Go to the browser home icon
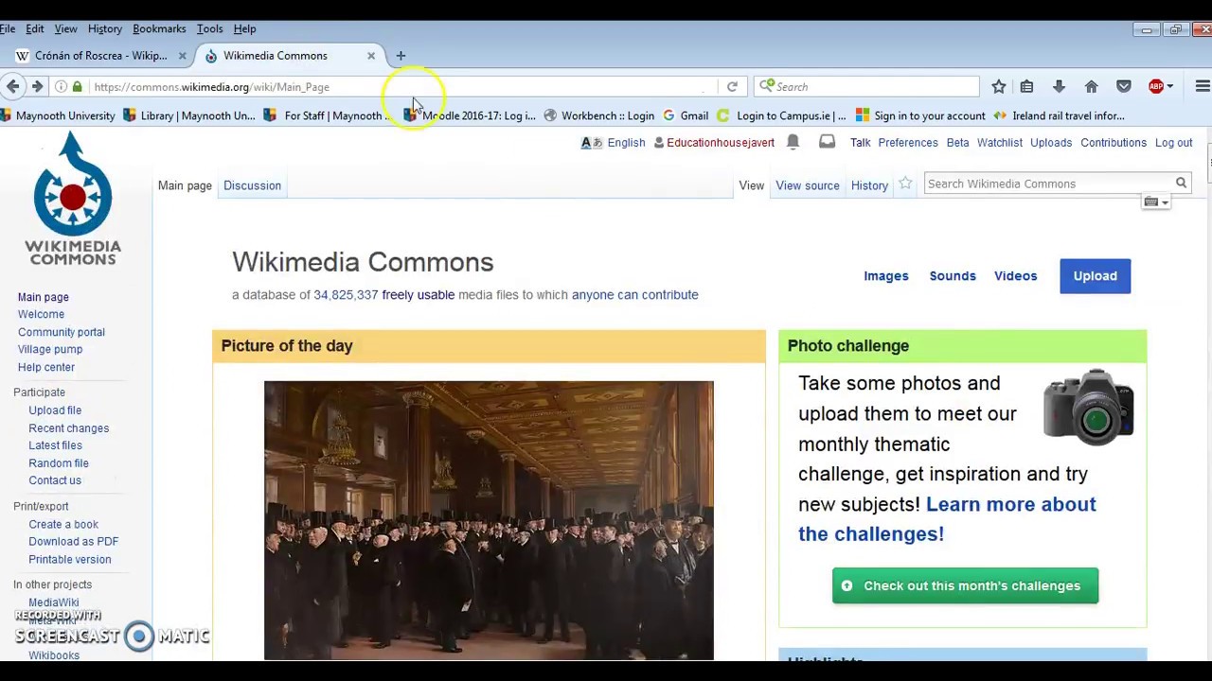The image size is (1212, 681). click(x=1091, y=87)
